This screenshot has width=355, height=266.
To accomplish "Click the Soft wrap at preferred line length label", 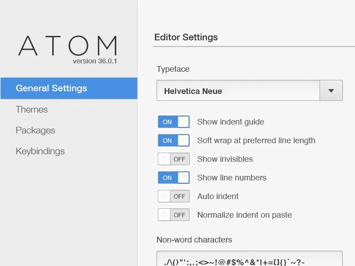I will click(256, 141).
